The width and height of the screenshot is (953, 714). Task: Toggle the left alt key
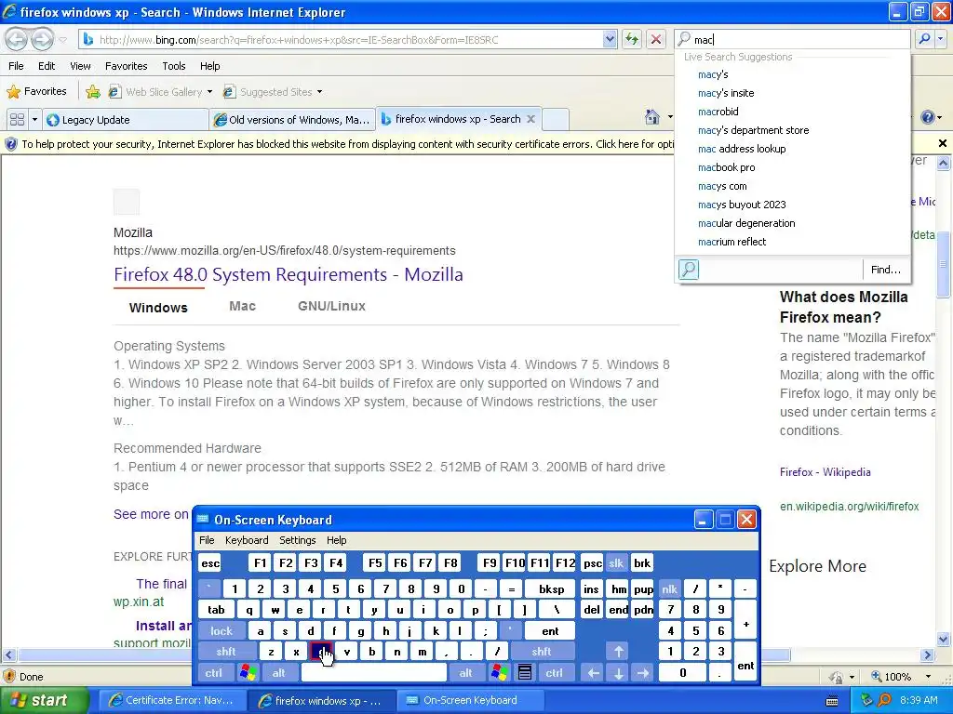tap(279, 673)
